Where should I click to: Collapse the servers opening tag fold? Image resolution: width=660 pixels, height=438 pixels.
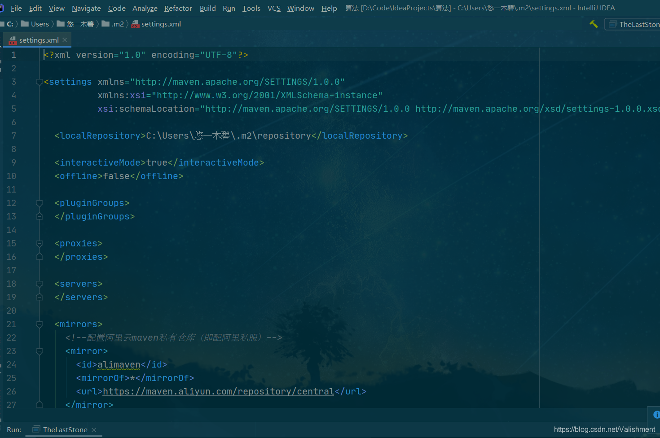[x=40, y=284]
